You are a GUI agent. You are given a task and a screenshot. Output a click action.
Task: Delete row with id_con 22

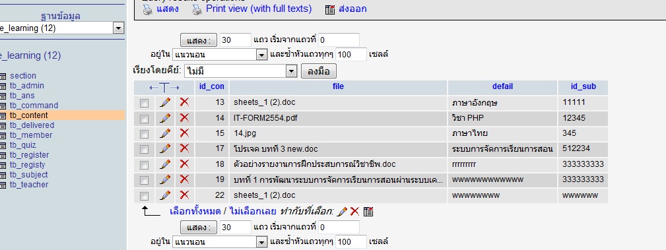click(x=184, y=195)
